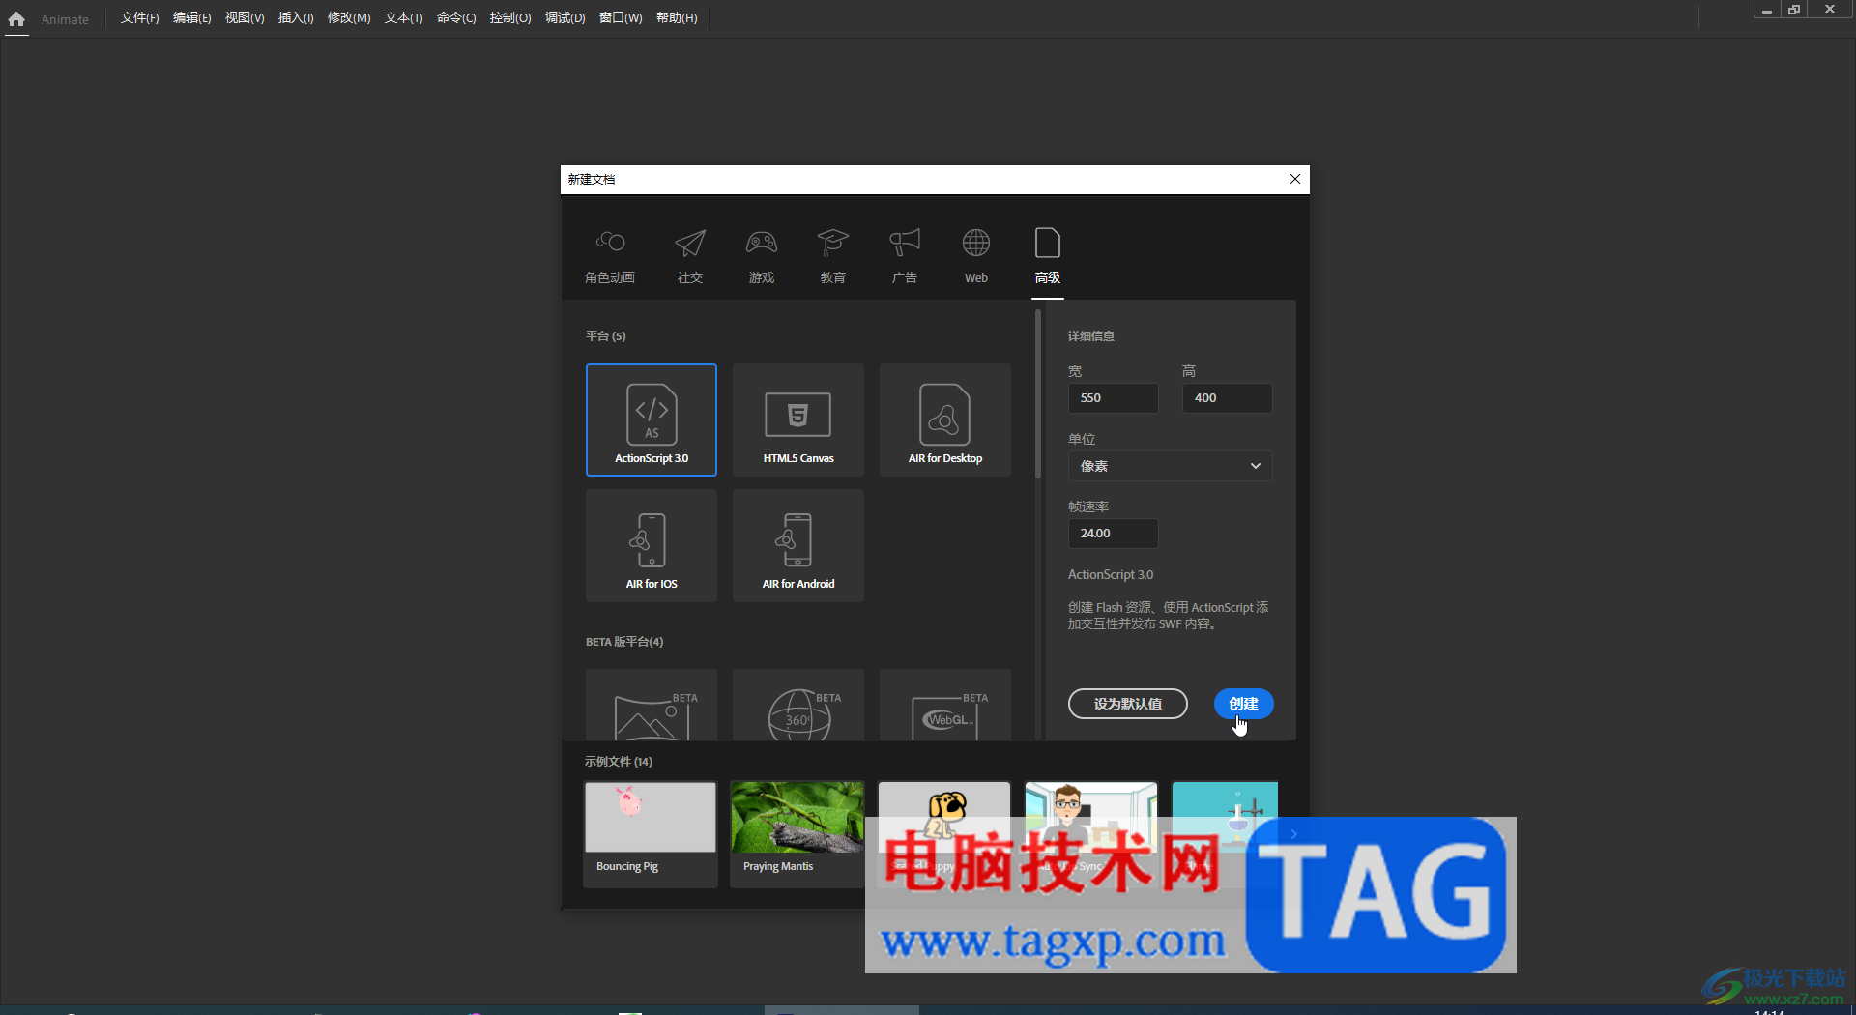
Task: Open the 单位 units dropdown
Action: tap(1170, 466)
